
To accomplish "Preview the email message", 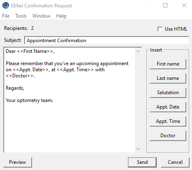I will (18, 162).
